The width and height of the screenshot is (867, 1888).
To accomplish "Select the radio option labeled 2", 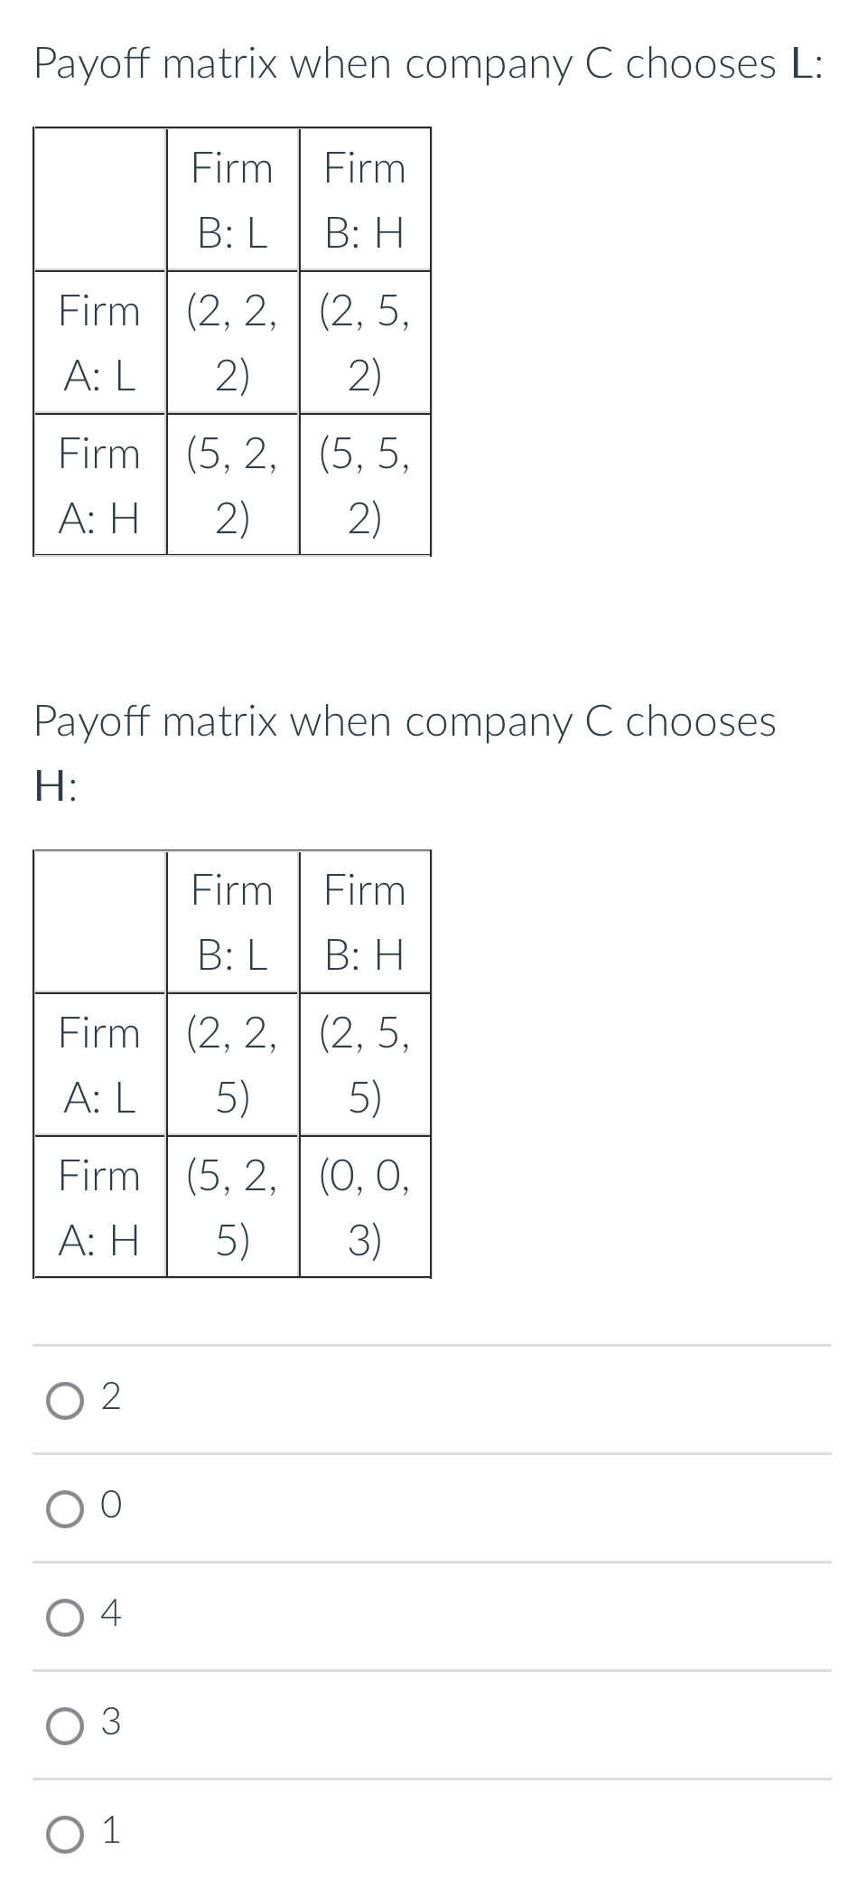I will coord(64,1400).
